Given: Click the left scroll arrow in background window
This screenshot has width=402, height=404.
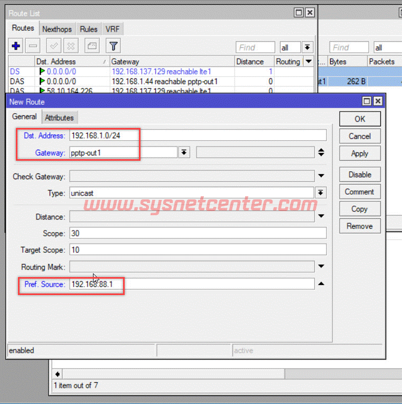Looking at the screenshot, I should [58, 374].
